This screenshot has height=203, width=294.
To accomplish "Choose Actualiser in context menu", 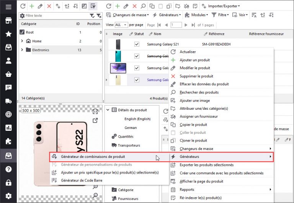I will click(x=221, y=52).
